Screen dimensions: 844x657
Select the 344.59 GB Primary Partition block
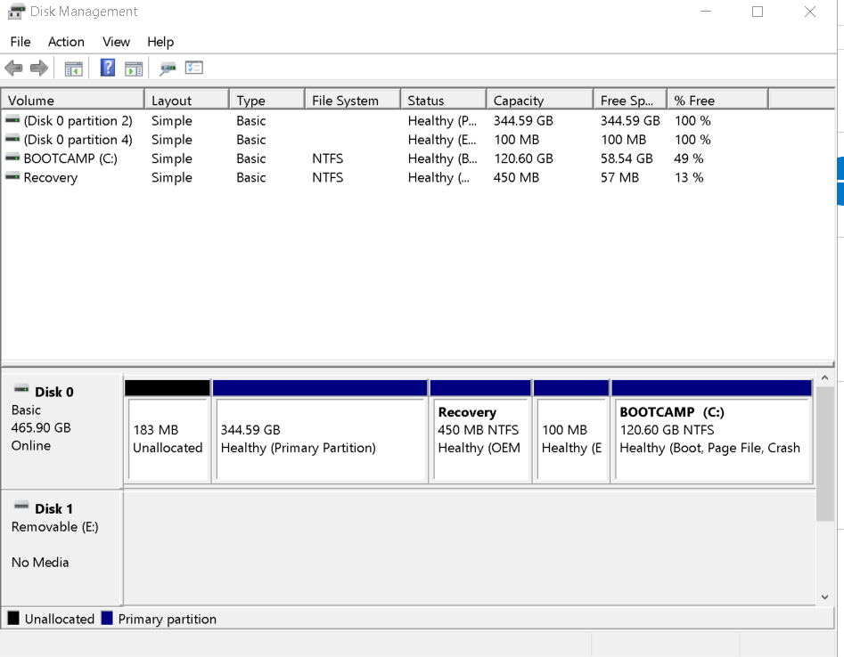pos(320,431)
